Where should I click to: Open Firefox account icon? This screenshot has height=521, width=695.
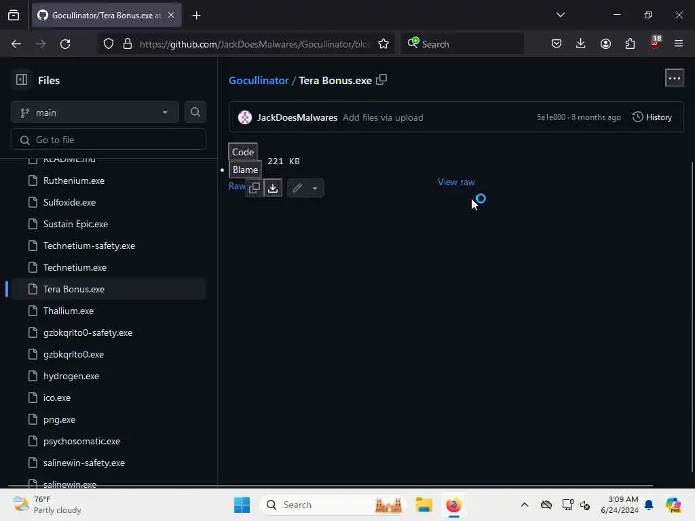click(605, 44)
